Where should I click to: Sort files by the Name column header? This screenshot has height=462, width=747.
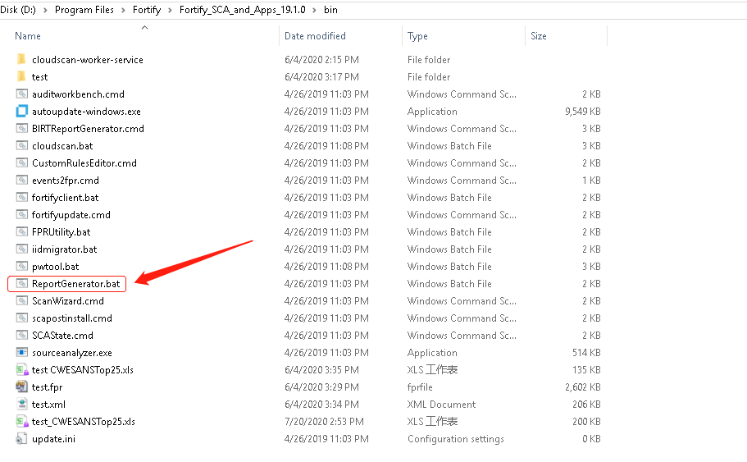tap(28, 36)
